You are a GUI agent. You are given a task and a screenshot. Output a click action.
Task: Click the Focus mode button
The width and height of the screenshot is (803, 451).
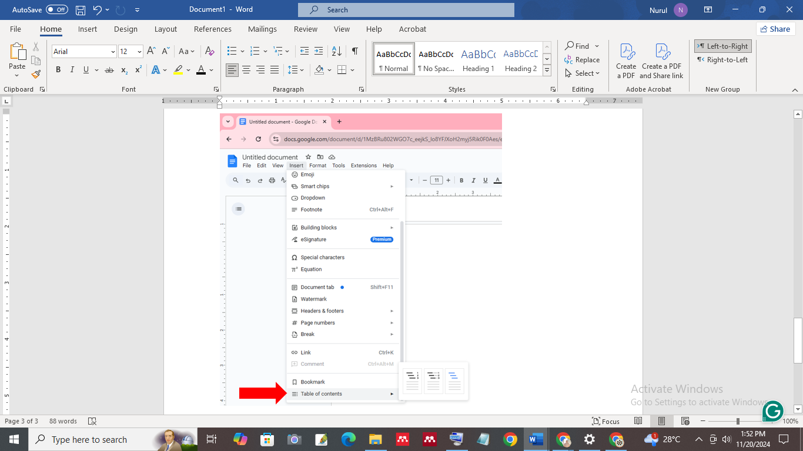[x=607, y=421]
